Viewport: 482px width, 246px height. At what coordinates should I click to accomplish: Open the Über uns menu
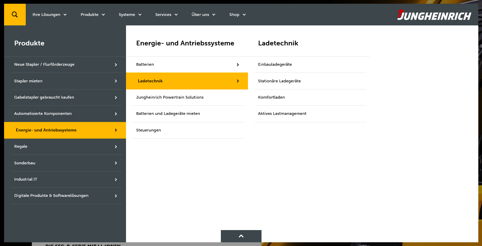pyautogui.click(x=200, y=15)
